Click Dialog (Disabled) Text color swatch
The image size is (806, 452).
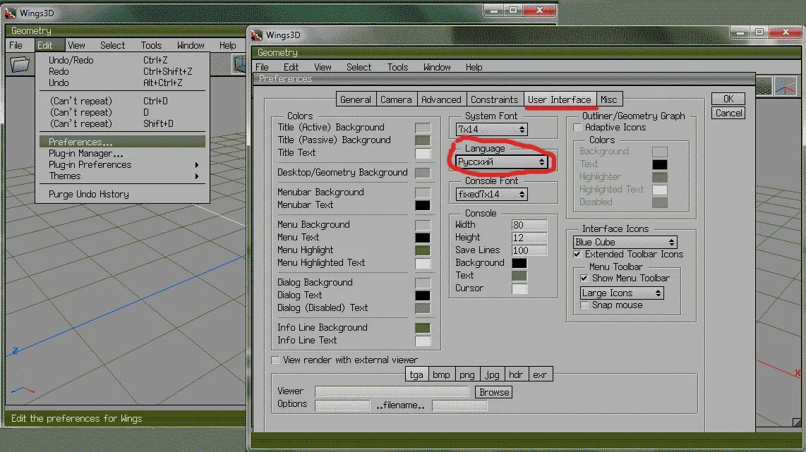423,308
